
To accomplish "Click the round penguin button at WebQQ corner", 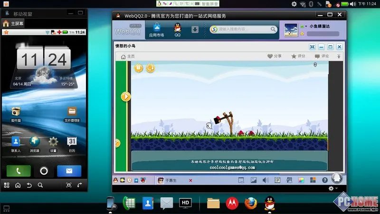I will point(337,178).
